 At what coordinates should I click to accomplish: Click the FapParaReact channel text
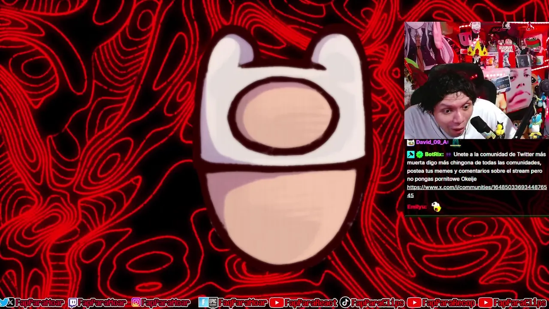tap(311, 303)
